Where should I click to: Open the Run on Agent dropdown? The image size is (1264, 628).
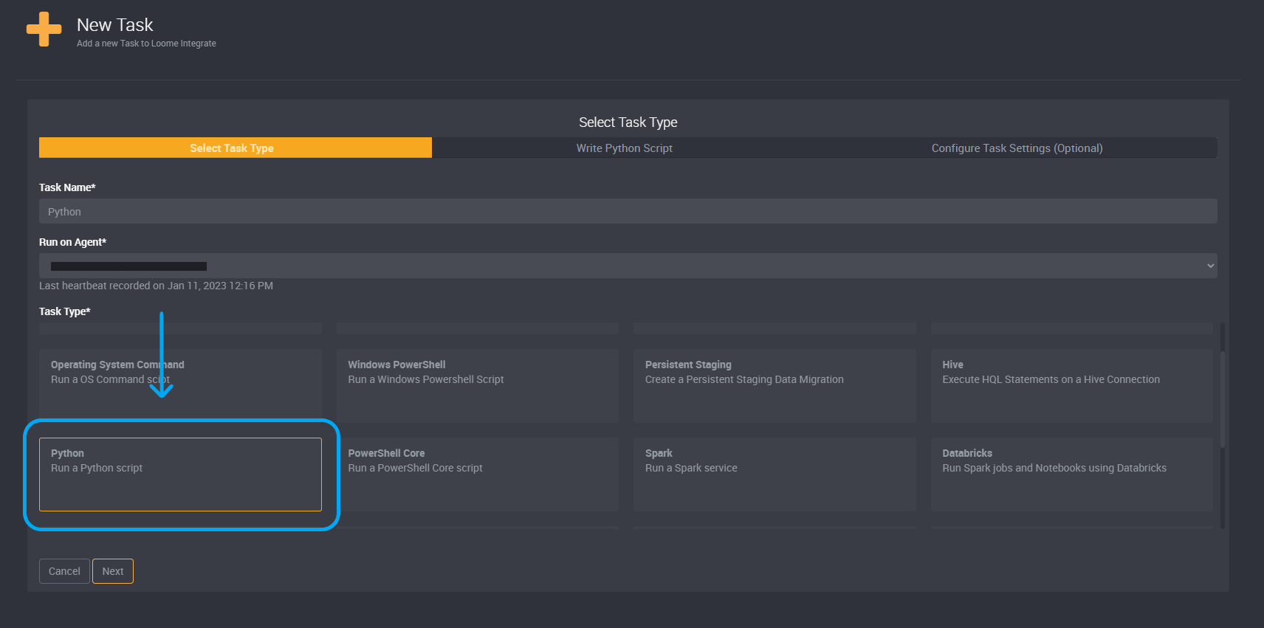[x=628, y=266]
